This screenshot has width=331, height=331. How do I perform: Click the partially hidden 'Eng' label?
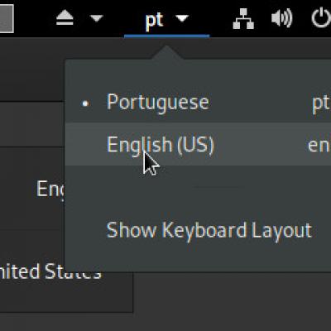tap(50, 189)
